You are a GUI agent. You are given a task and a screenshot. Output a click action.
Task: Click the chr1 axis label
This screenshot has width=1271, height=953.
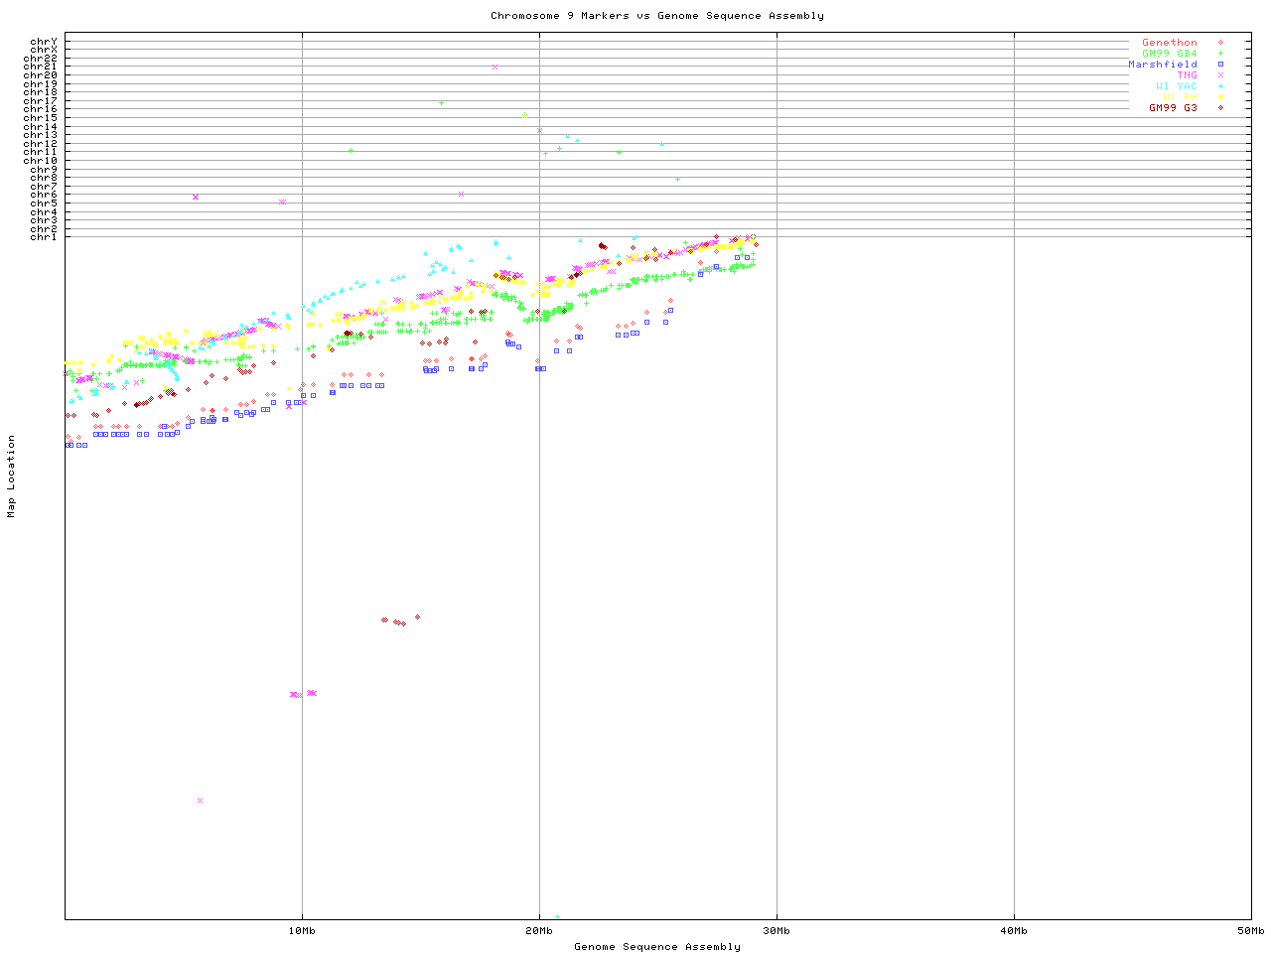point(44,237)
